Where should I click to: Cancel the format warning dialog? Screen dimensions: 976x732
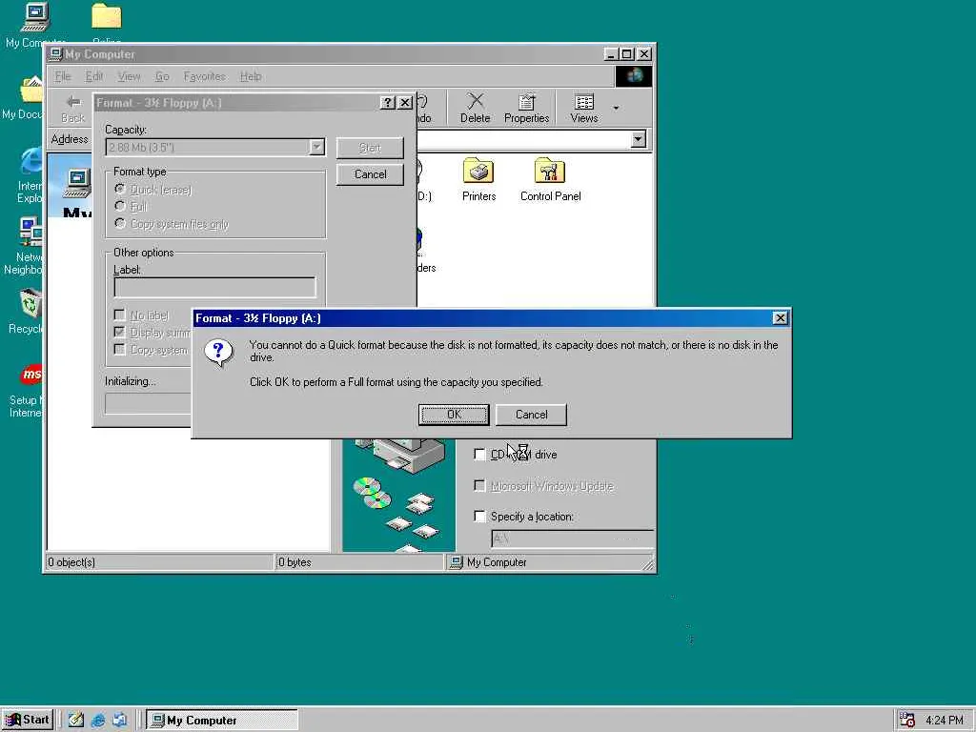click(x=531, y=415)
